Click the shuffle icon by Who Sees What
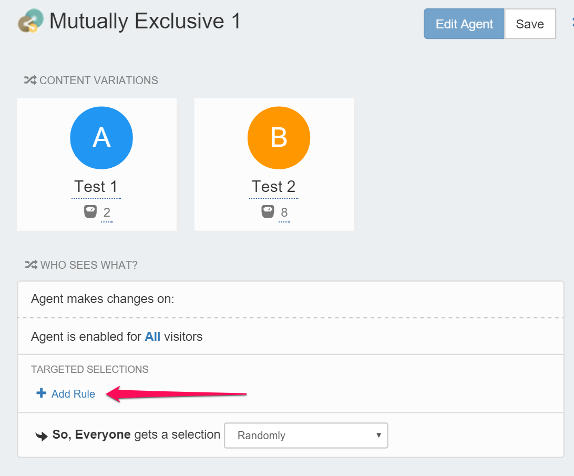This screenshot has height=476, width=574. click(x=31, y=265)
